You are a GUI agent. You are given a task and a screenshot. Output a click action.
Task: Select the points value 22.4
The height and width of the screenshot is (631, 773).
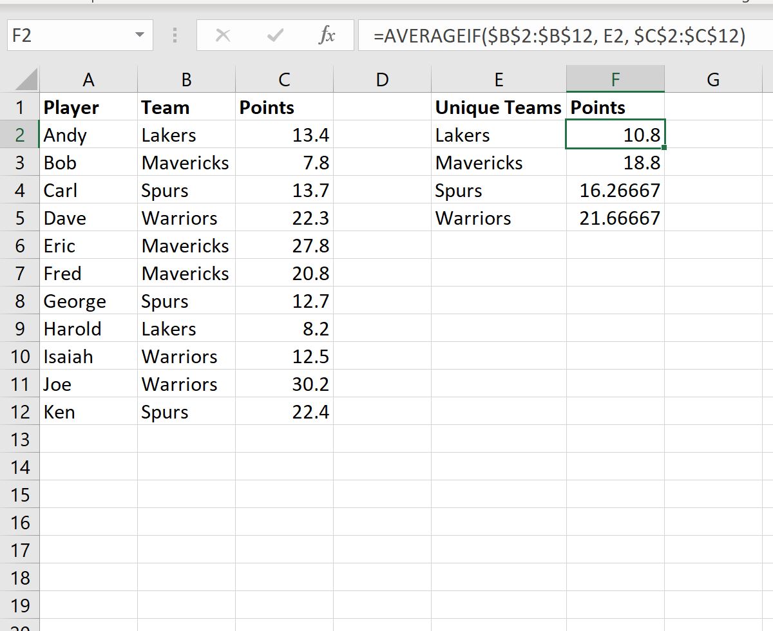[284, 412]
